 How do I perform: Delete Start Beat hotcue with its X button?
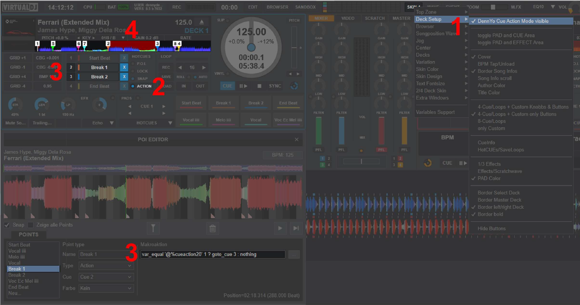[124, 58]
